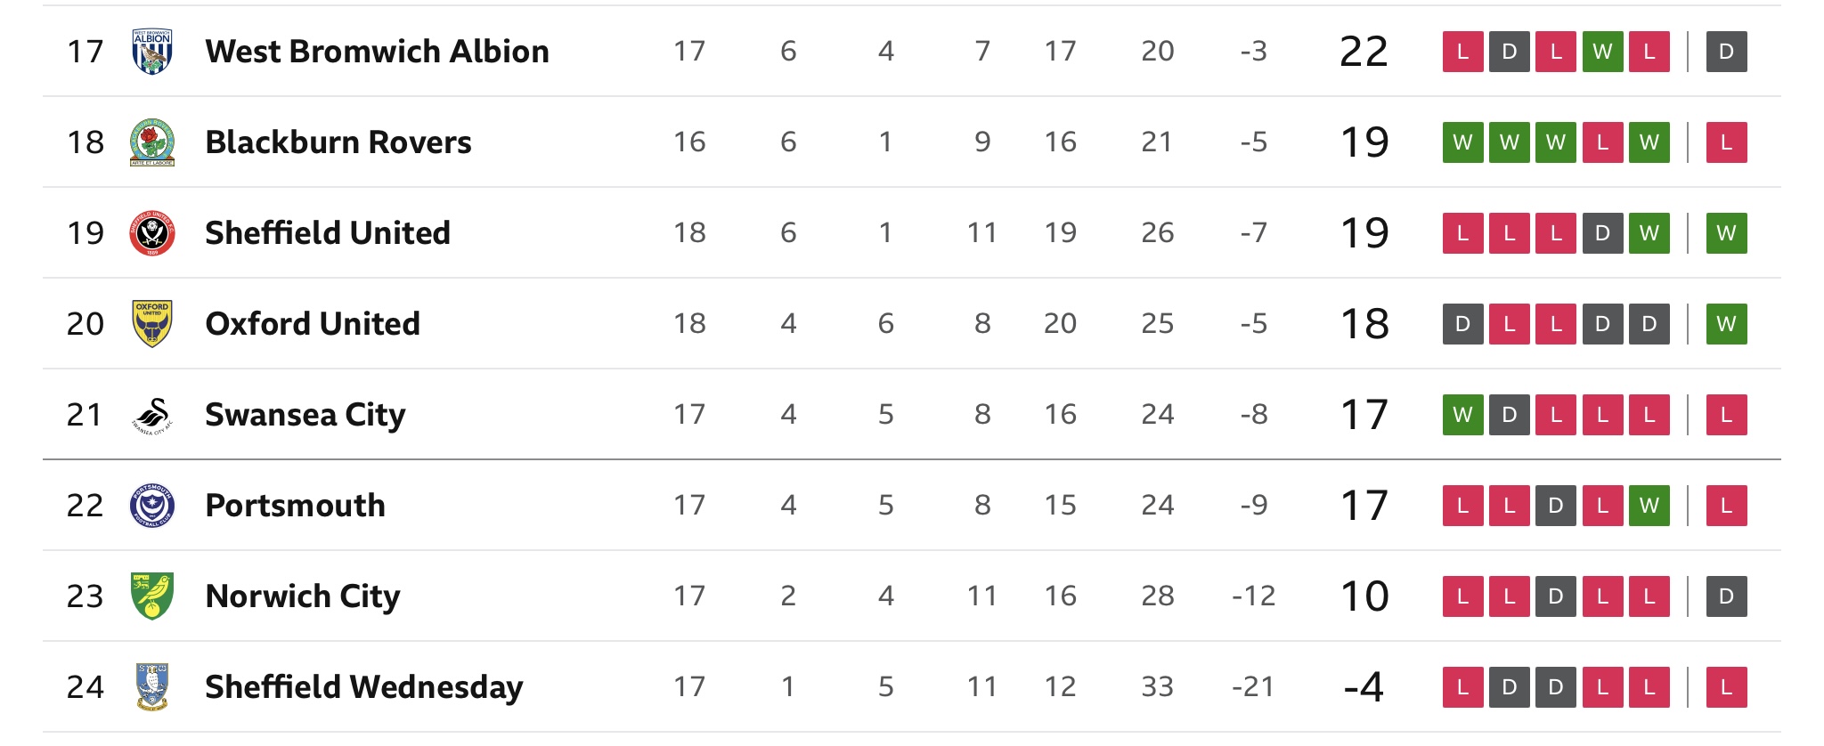This screenshot has height=746, width=1824.
Task: Open the Sheffield Wednesday team link
Action: (x=364, y=687)
